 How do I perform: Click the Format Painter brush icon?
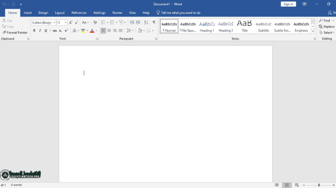(4, 33)
